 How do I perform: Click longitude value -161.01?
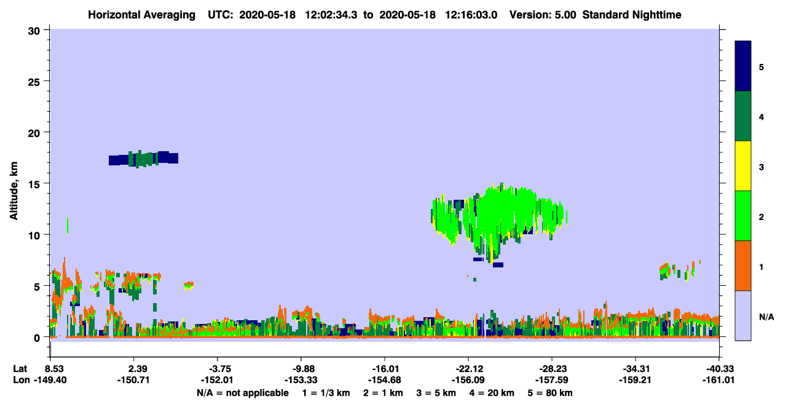(718, 380)
